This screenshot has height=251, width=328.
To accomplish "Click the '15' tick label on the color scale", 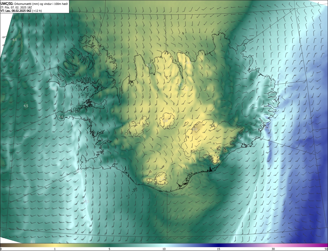I will (219, 249).
